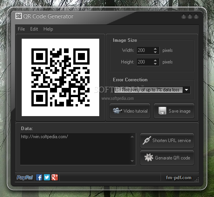Visit the fm-pdf.com link
The height and width of the screenshot is (197, 214).
(179, 178)
